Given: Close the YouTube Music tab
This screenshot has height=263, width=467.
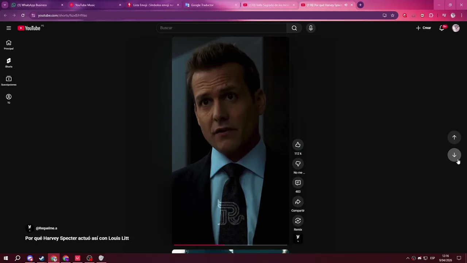Looking at the screenshot, I should point(120,5).
